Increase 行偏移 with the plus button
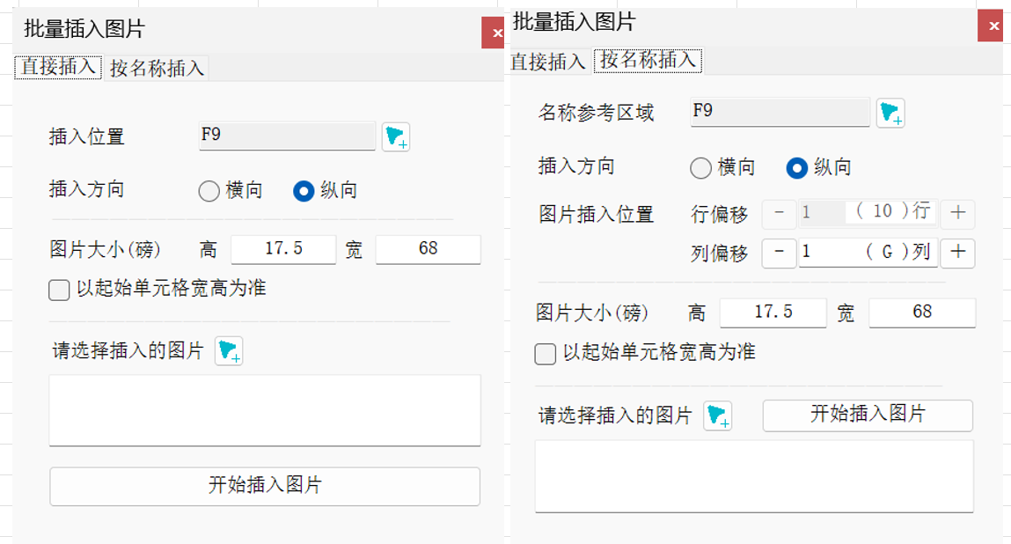The width and height of the screenshot is (1011, 544). coord(957,212)
